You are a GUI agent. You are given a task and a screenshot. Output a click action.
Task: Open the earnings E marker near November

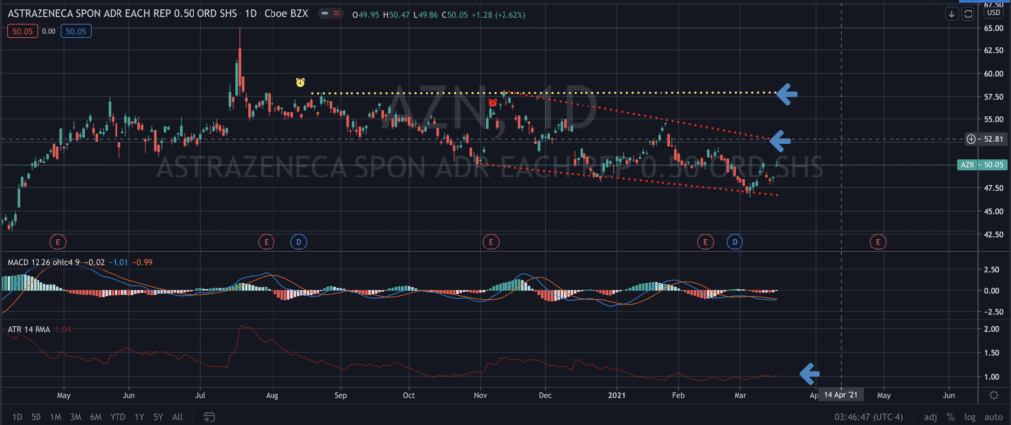491,242
